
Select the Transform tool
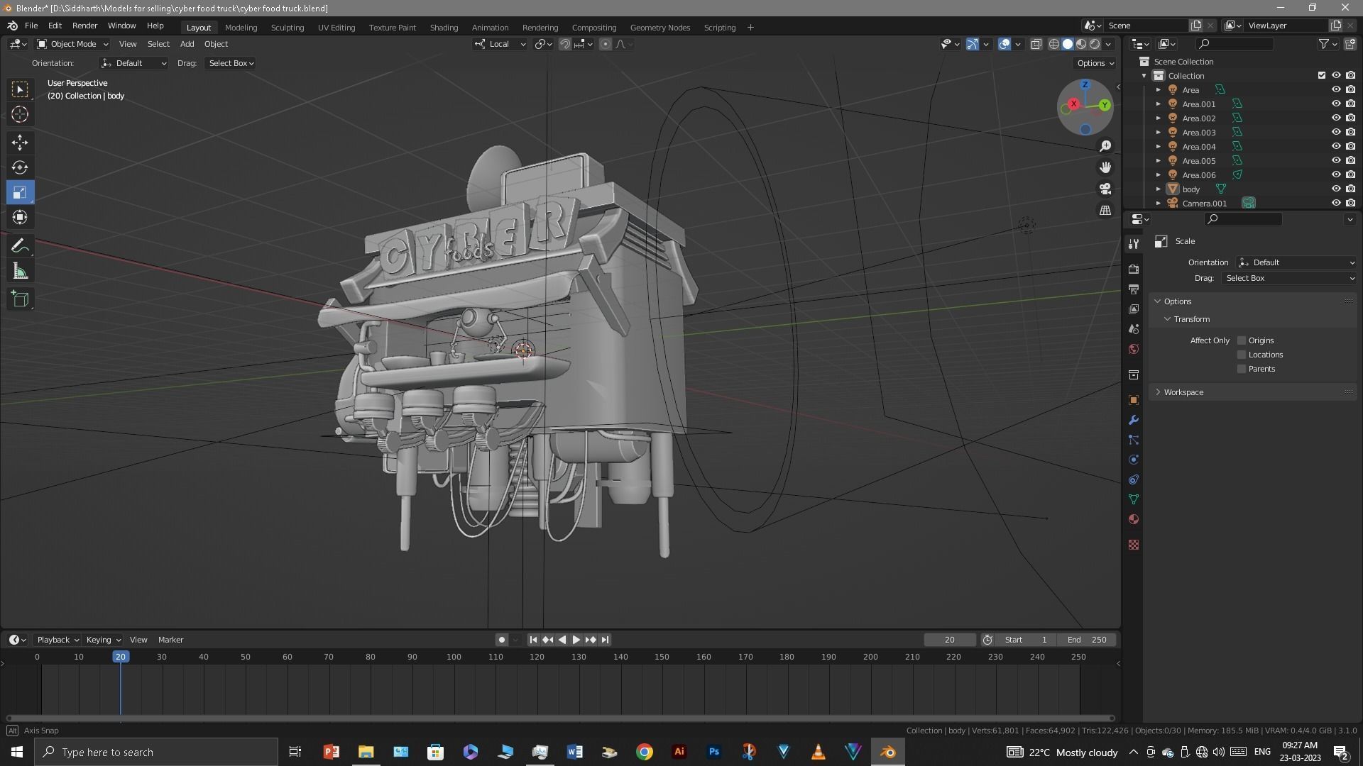(x=20, y=217)
